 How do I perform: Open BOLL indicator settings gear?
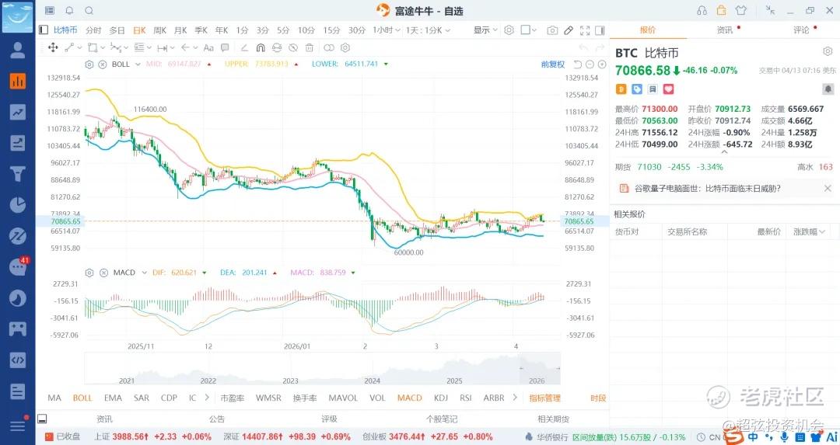[89, 64]
